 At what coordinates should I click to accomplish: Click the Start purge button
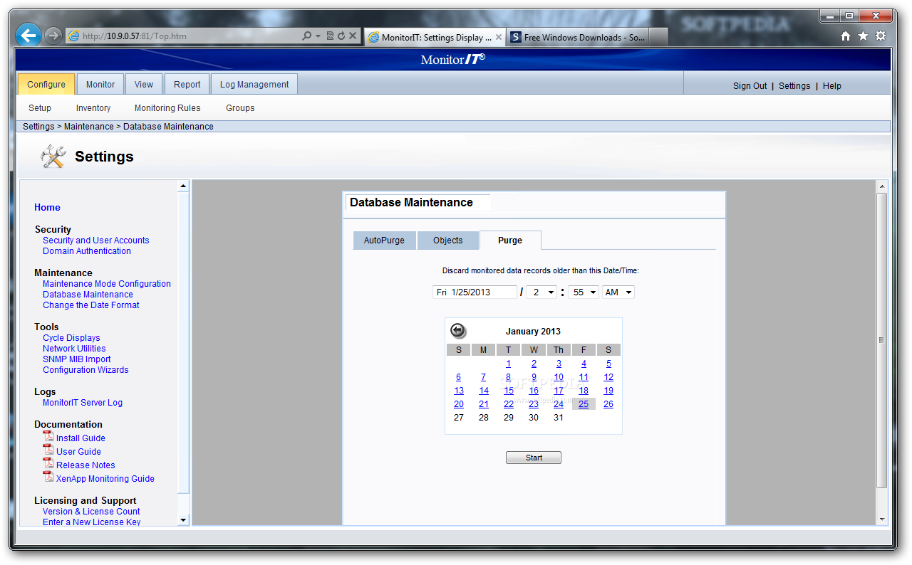534,458
